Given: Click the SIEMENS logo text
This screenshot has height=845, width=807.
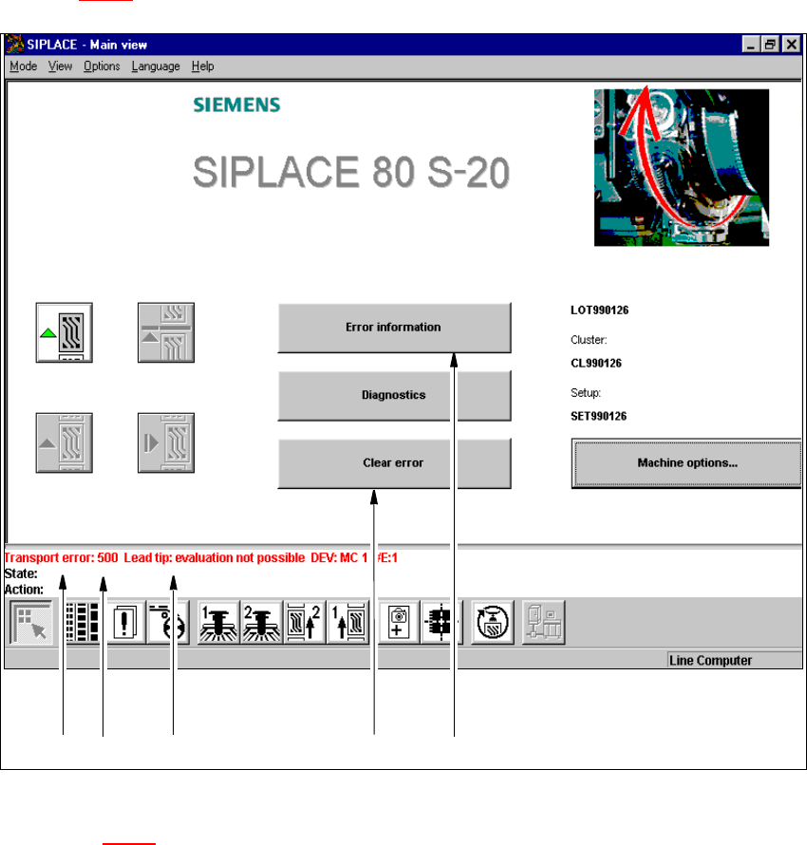Looking at the screenshot, I should 237,104.
